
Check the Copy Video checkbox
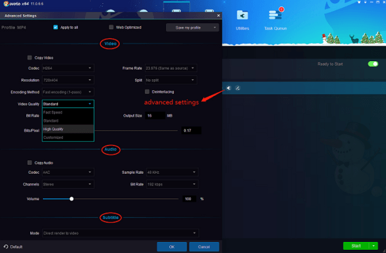(x=30, y=58)
